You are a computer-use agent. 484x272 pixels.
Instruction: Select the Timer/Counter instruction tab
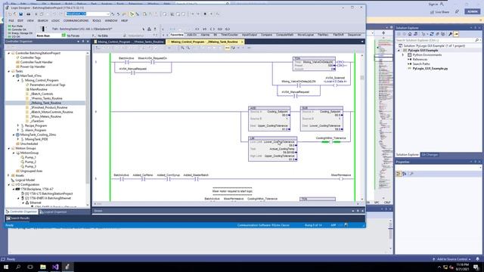pyautogui.click(x=229, y=35)
